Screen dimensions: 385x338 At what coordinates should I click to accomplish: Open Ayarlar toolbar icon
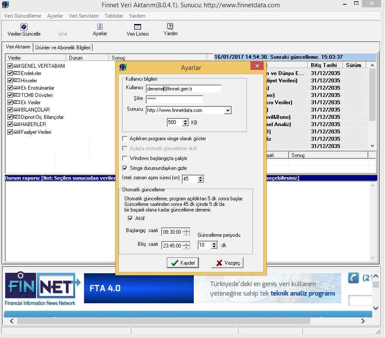(100, 27)
